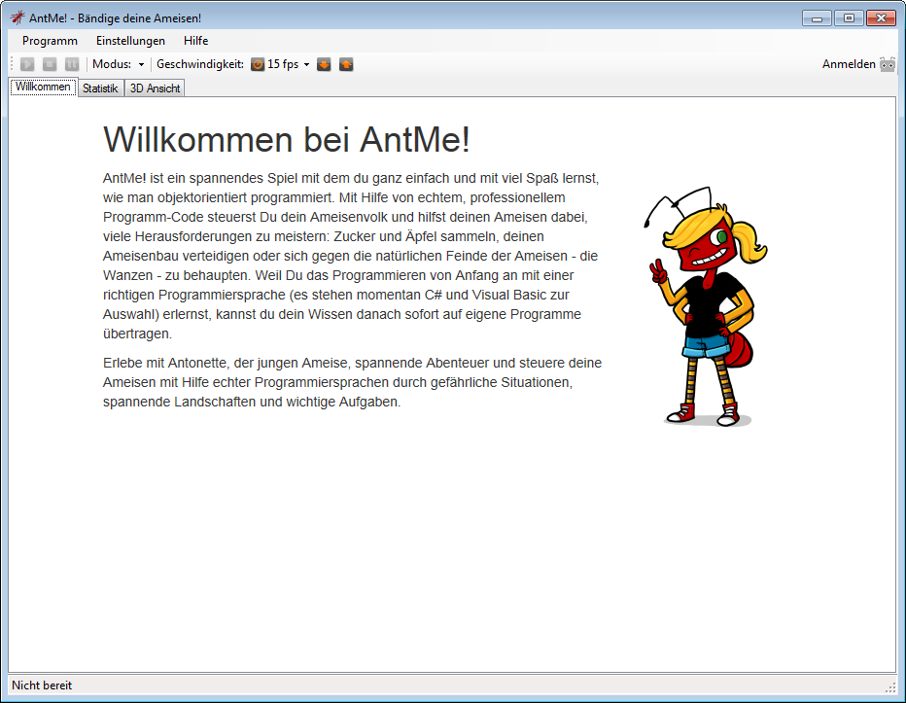Switch to the 3D Ansicht tab
This screenshot has width=906, height=703.
[x=155, y=88]
